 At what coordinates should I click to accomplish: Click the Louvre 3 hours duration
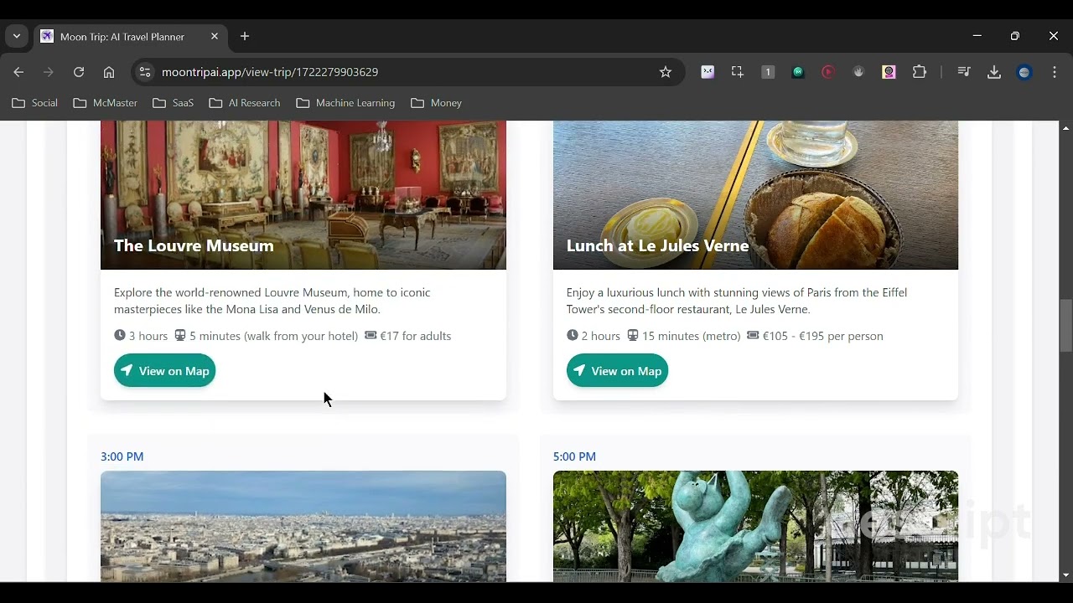(141, 336)
